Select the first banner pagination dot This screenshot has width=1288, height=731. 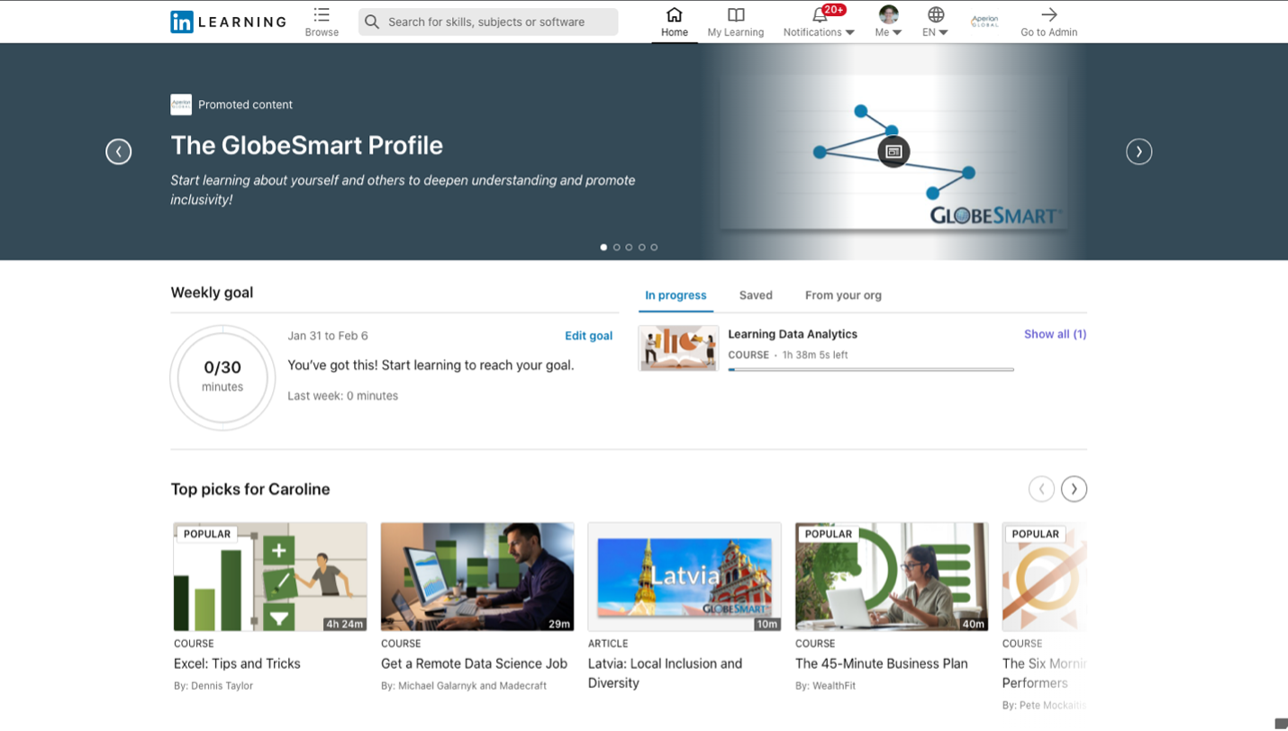click(x=603, y=247)
